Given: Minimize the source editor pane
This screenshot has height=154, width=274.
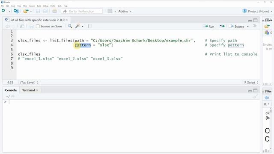Looking at the screenshot, I should [x=250, y=21].
